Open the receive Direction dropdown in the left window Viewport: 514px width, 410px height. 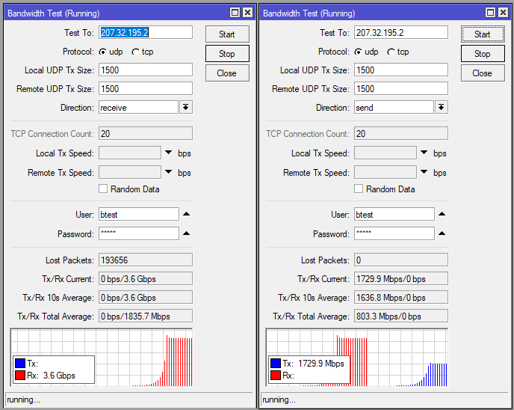click(186, 107)
